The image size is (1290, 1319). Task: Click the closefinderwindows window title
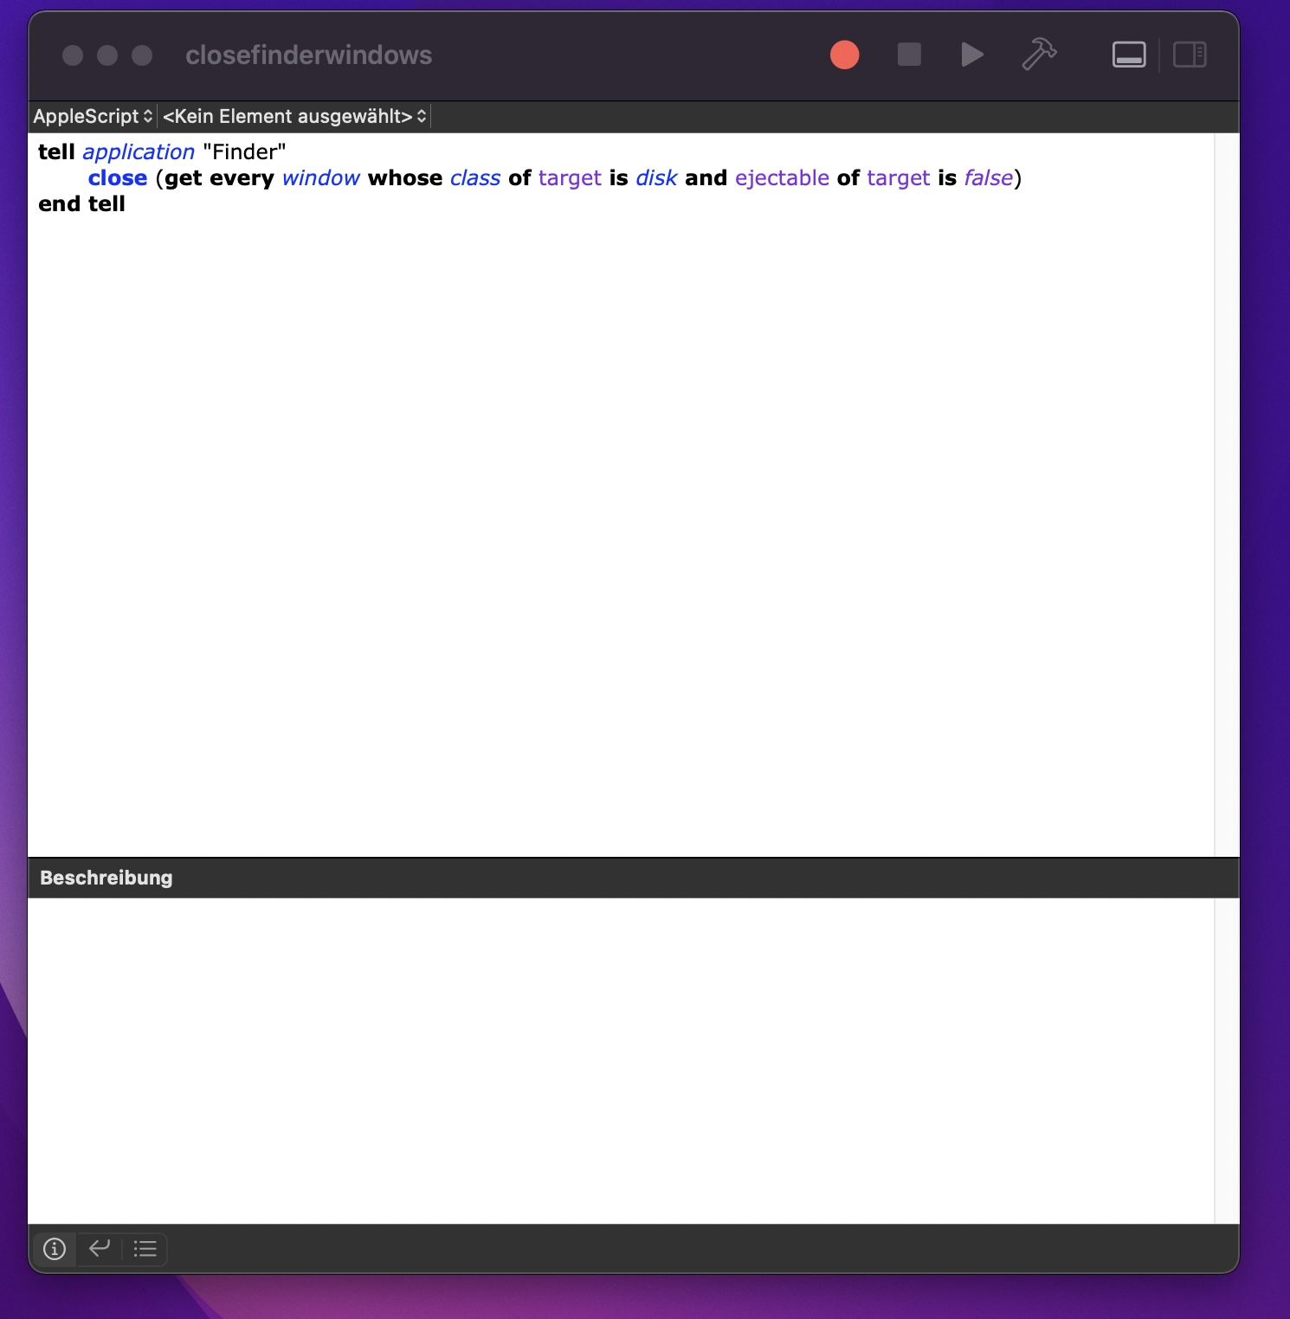tap(309, 55)
